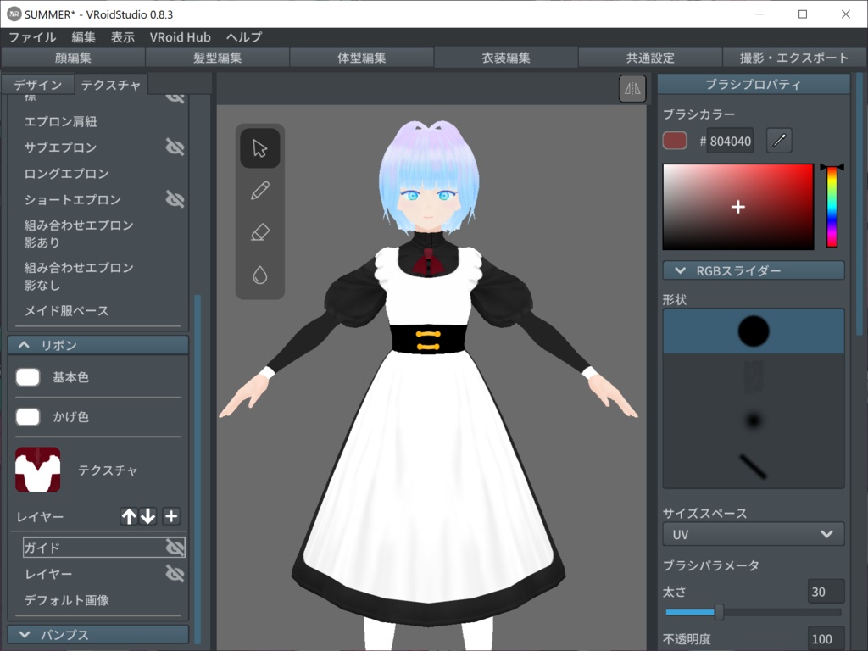Viewport: 868px width, 651px height.
Task: Select the arrow selection tool
Action: [x=260, y=147]
